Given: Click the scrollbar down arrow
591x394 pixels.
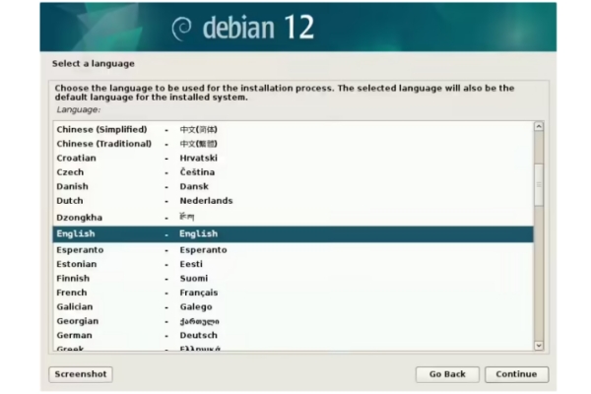Looking at the screenshot, I should tap(539, 346).
